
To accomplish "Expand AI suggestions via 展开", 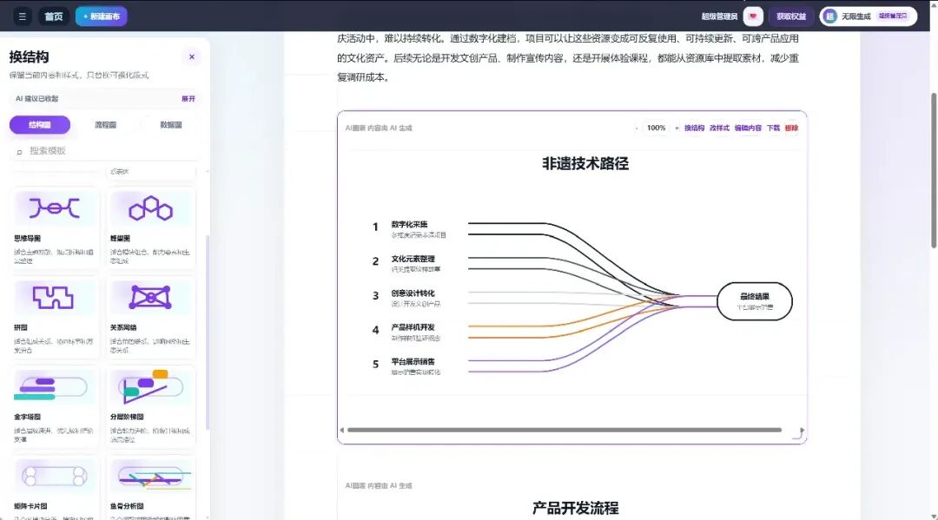I will 188,99.
